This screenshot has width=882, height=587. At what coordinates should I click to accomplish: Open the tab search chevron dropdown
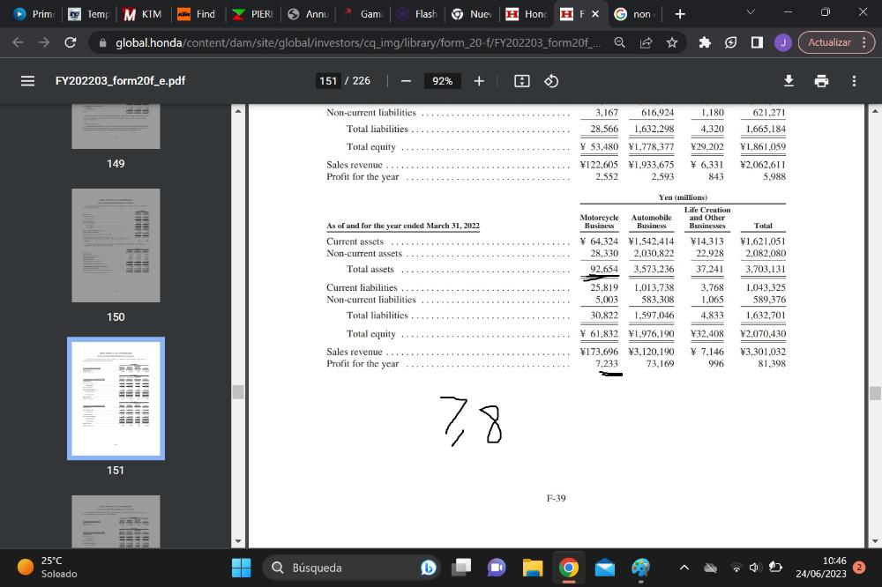750,13
